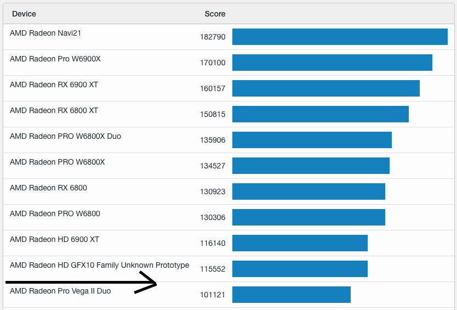Click score value 135906
Image resolution: width=457 pixels, height=310 pixels.
pyautogui.click(x=213, y=140)
